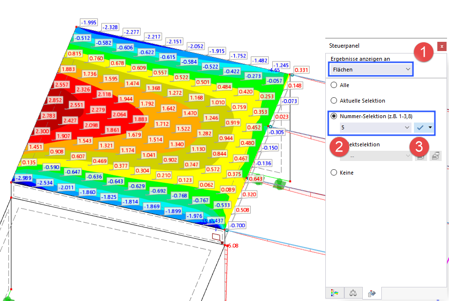Click the result value -2.989
The height and width of the screenshot is (301, 449).
pos(23,178)
